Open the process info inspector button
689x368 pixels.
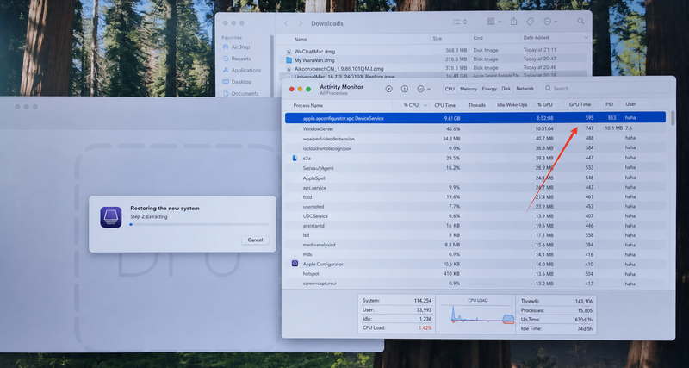pos(405,89)
